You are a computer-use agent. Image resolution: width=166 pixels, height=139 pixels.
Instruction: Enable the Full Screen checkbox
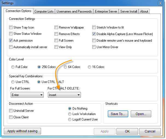pos(56,41)
